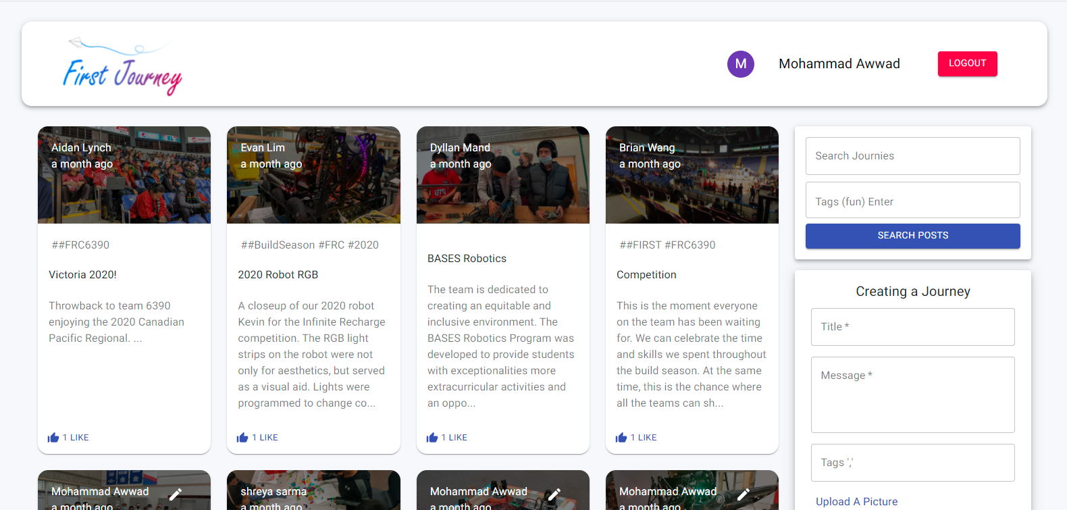Viewport: 1067px width, 510px height.
Task: Click the Upload A Picture link
Action: [x=856, y=501]
